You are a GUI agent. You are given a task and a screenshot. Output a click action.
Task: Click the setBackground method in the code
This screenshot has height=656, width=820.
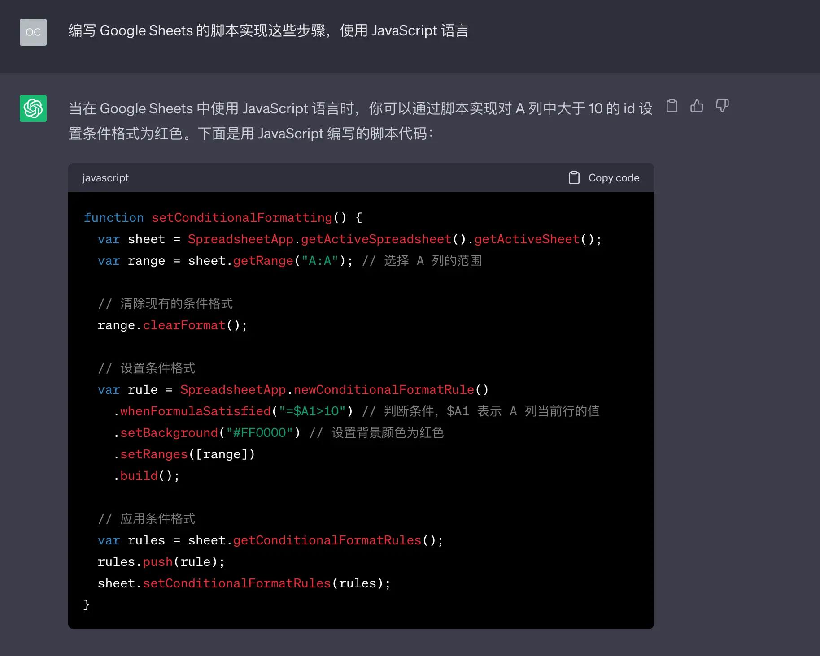click(x=169, y=433)
